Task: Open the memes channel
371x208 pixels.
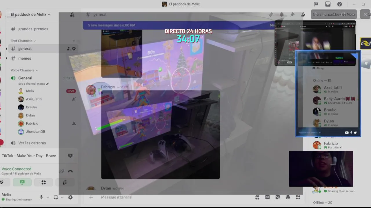Action: (x=25, y=58)
